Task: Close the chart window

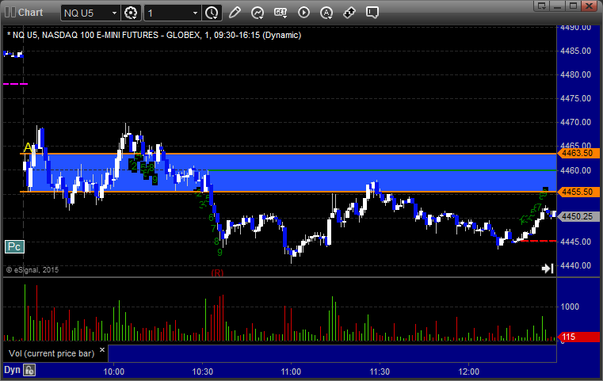Action: coord(589,6)
